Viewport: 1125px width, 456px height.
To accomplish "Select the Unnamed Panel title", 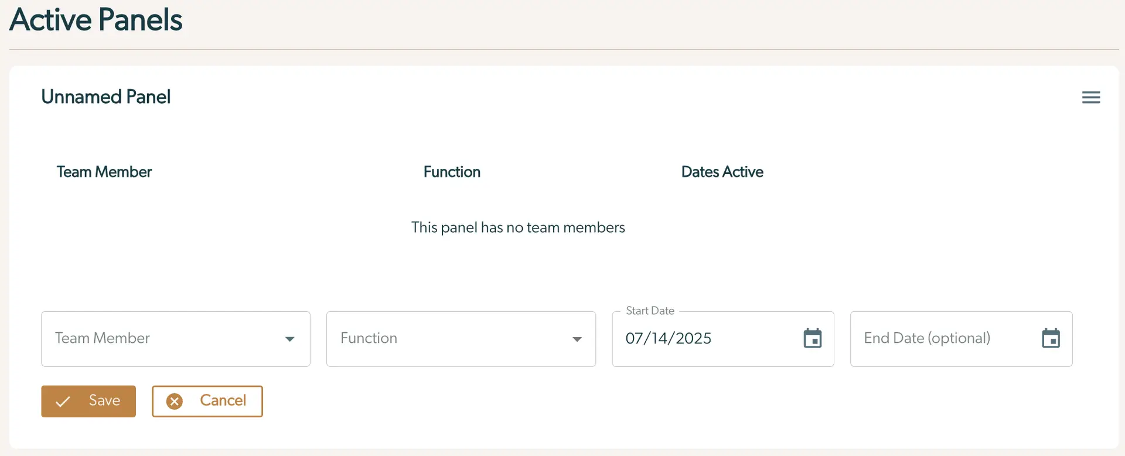I will pos(106,97).
